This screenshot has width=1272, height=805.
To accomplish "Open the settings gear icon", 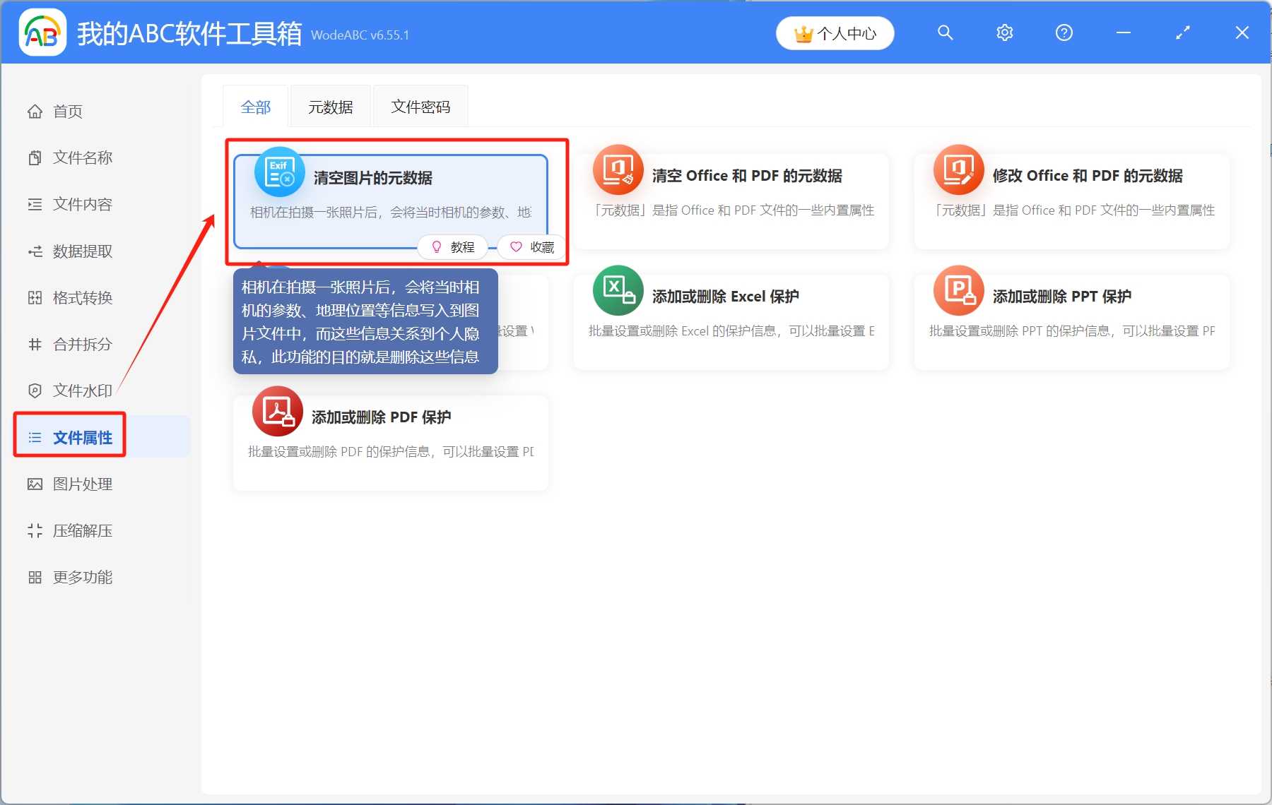I will pyautogui.click(x=1004, y=32).
